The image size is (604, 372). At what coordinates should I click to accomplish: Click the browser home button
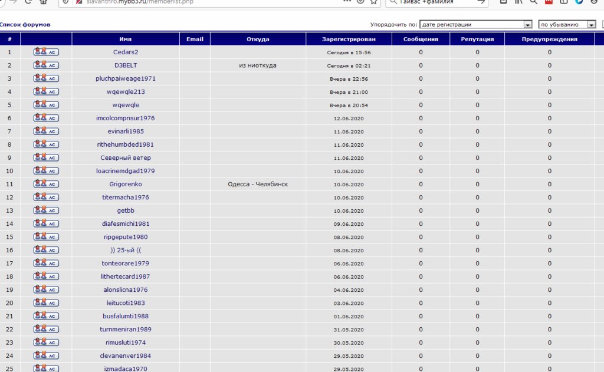(x=43, y=2)
